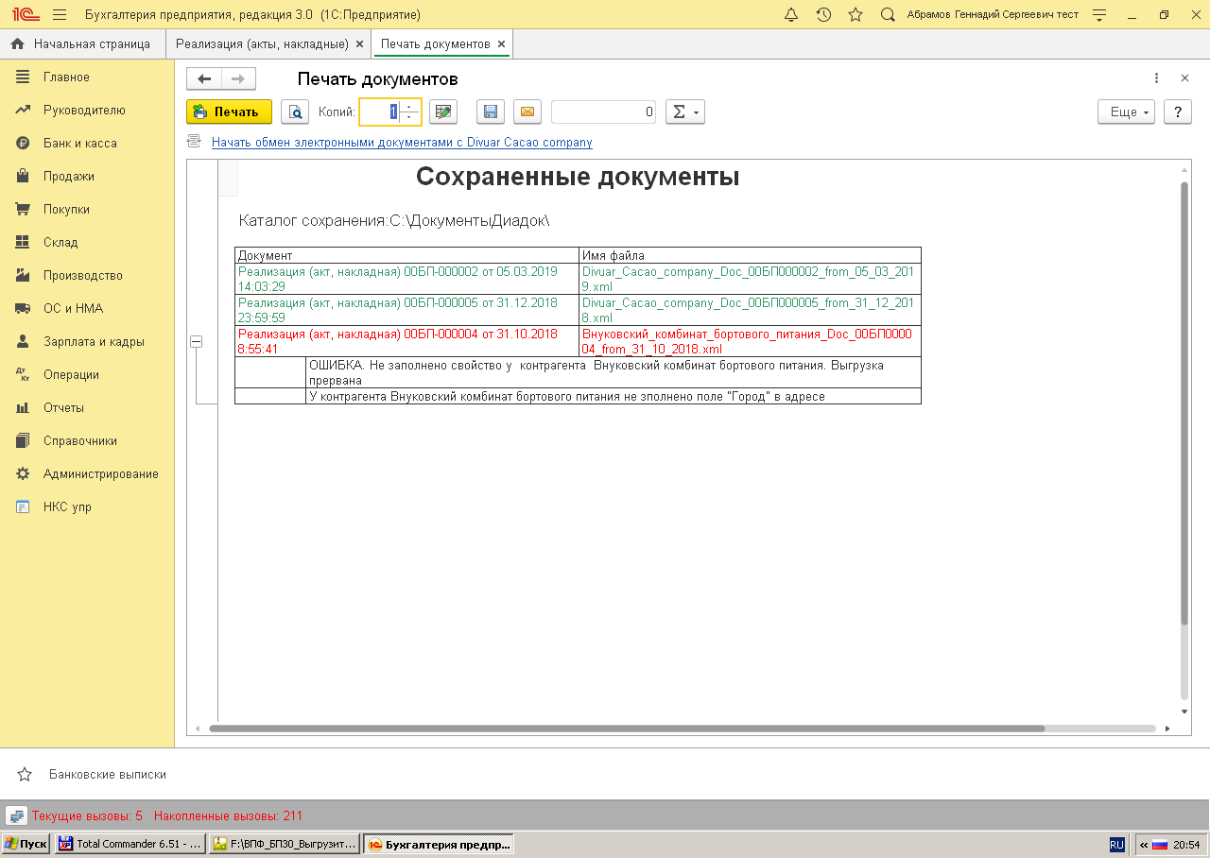Click the document's scroll down arrow
Viewport: 1210px width, 858px height.
coord(1184,711)
